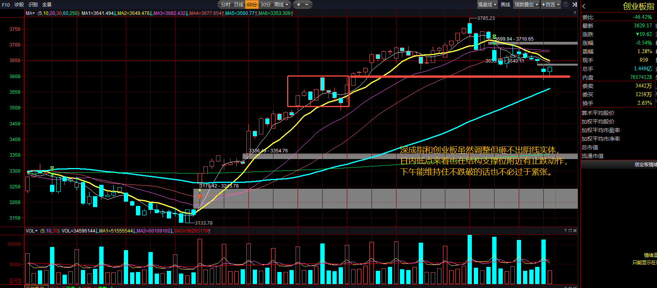Screen dimensions: 657x288
Task: Add to watchlist via 自选 button
Action: 550,5
